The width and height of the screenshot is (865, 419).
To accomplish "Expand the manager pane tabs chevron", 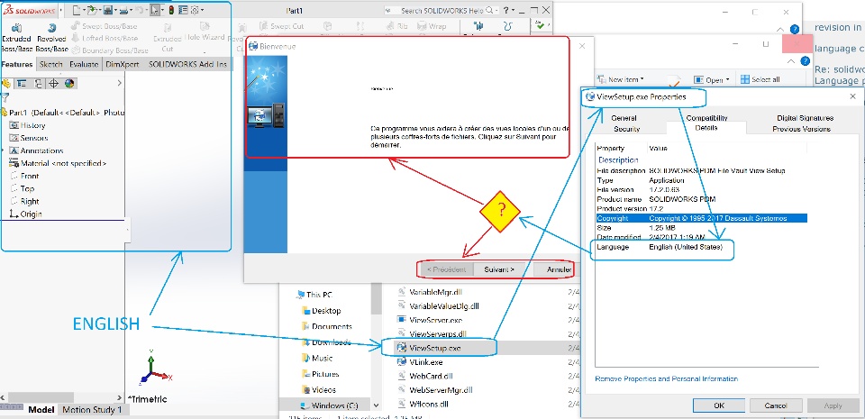I will (x=120, y=83).
